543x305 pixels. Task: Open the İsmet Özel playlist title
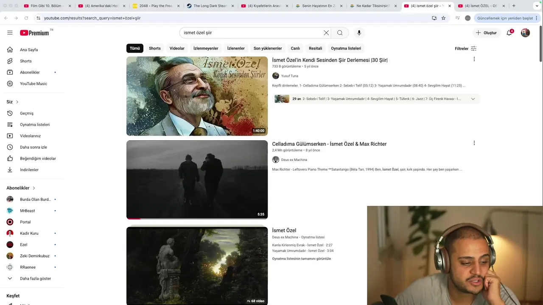[x=284, y=230]
